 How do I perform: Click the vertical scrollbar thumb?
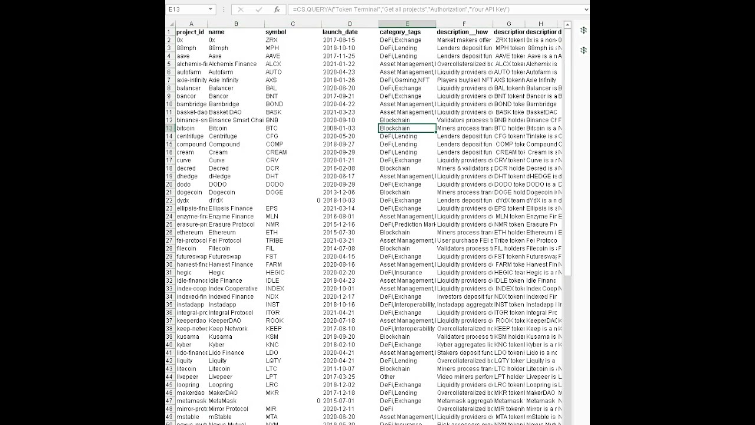[567, 152]
